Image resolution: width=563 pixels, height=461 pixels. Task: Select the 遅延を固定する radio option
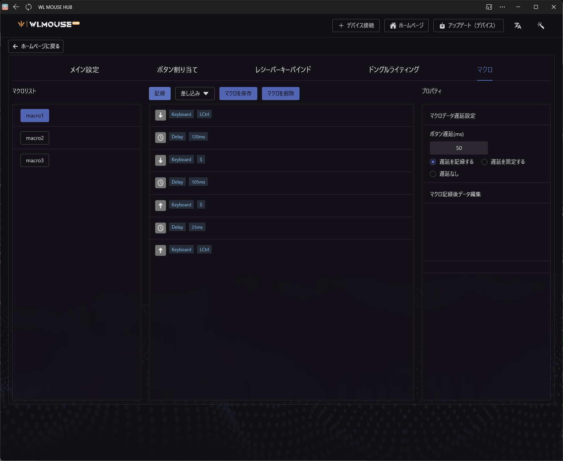coord(484,162)
